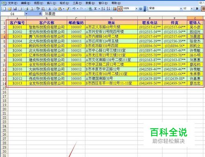
Task: Select the 联系电话 header cell
Action: click(150, 23)
